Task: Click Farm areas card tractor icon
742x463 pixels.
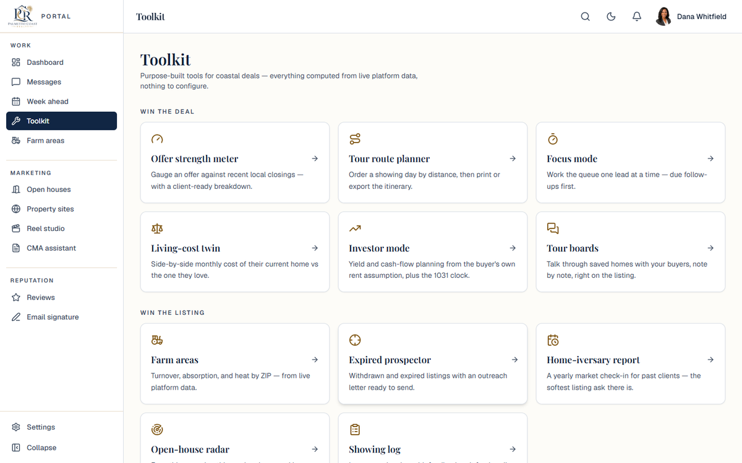Action: pyautogui.click(x=157, y=340)
